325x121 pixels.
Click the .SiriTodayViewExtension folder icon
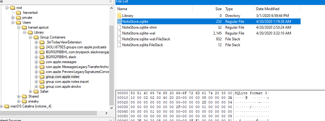point(42,42)
